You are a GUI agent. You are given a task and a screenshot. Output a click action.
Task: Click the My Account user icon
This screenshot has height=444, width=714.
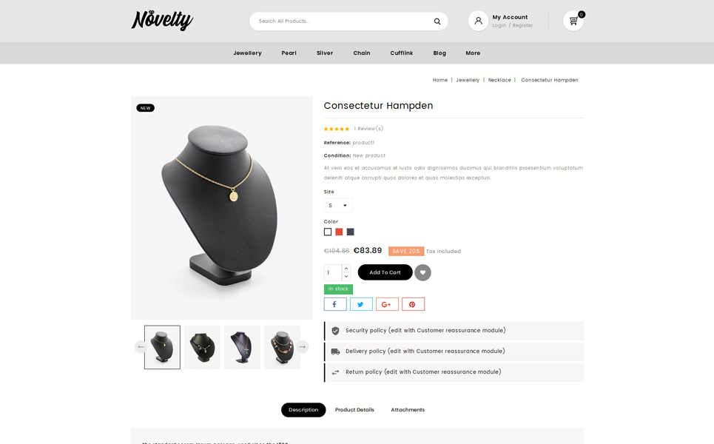pos(478,21)
